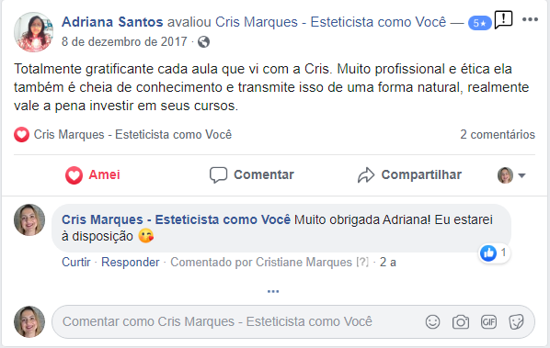550x348 pixels.
Task: Insert an emoji via smiley icon
Action: [x=432, y=321]
